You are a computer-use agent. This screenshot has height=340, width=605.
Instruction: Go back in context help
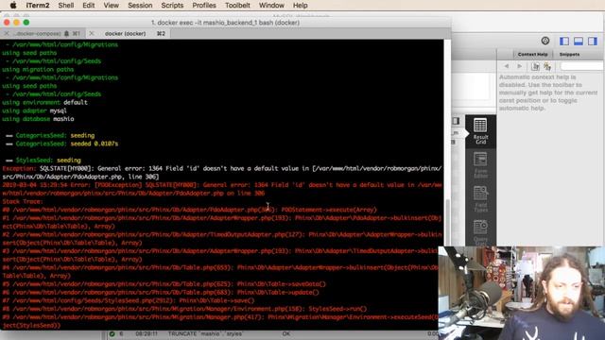click(507, 66)
